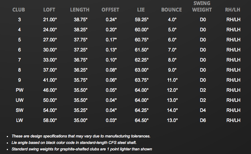Viewport: 251px width, 154px height.
Task: Select the D6 swing weight cell
Action: [203, 120]
